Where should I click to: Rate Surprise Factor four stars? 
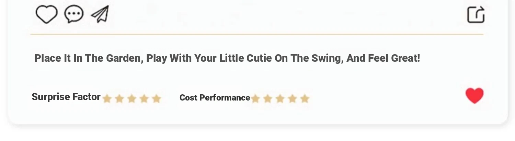pyautogui.click(x=144, y=99)
